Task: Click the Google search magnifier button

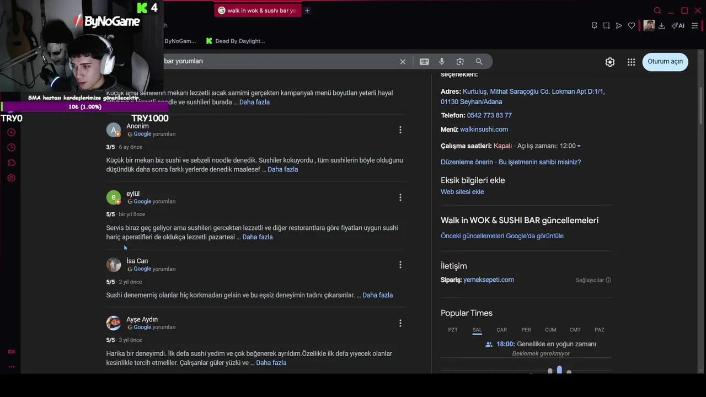Action: (479, 62)
